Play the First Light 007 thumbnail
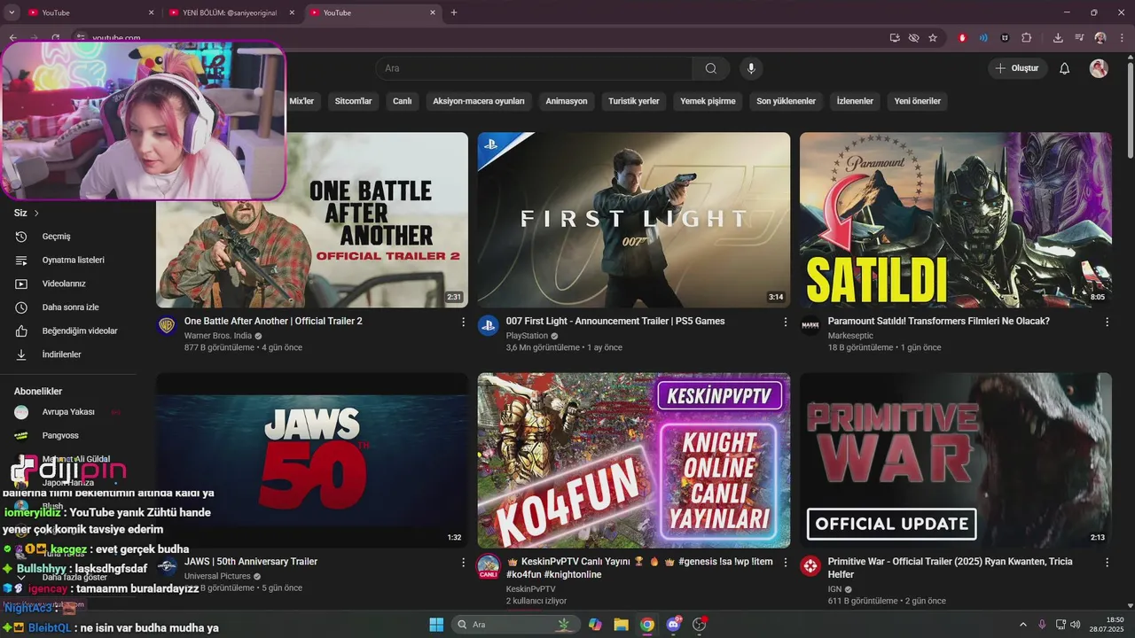1135x638 pixels. (x=634, y=220)
